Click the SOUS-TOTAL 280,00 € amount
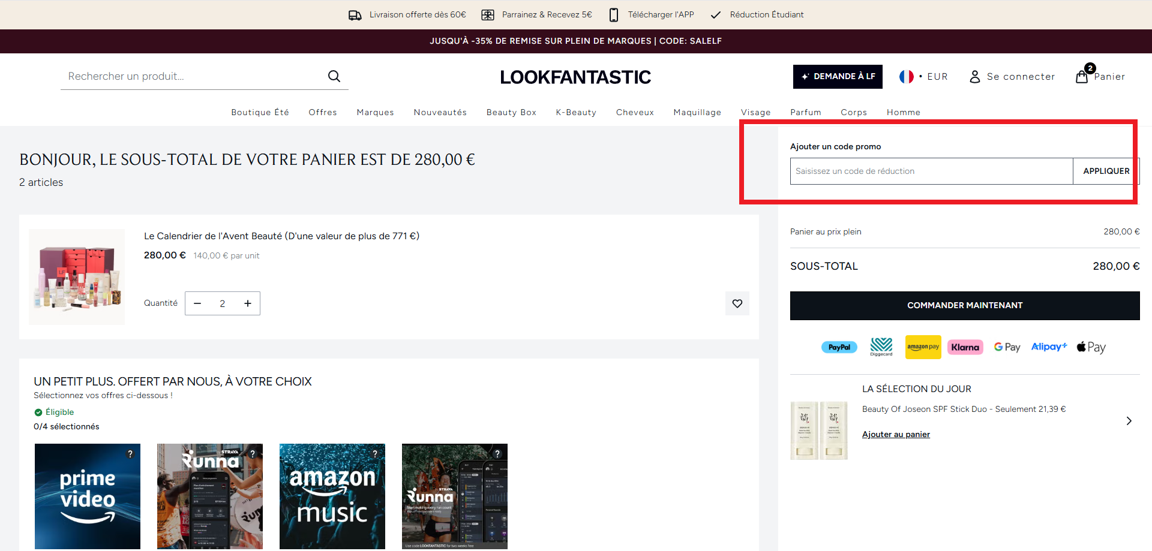 click(1116, 266)
